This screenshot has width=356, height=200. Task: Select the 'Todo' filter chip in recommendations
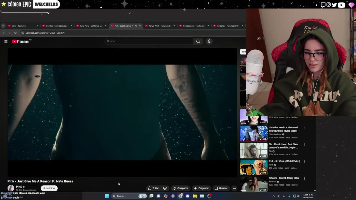pyautogui.click(x=243, y=52)
